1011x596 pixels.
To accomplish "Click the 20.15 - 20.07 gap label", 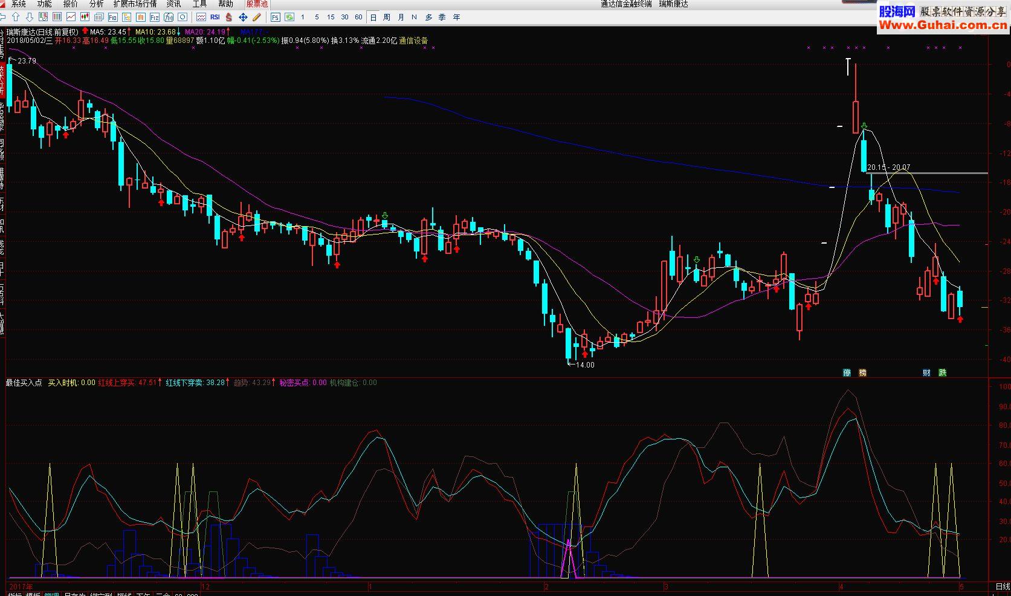I will point(888,167).
